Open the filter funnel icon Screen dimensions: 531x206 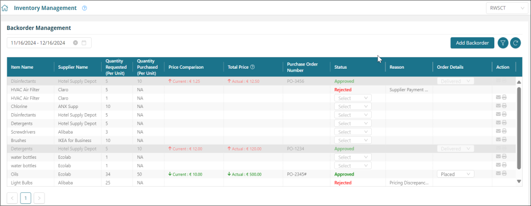[x=503, y=42]
